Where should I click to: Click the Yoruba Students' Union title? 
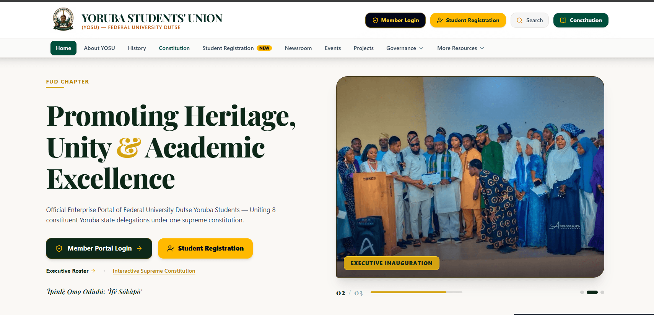[x=152, y=18]
